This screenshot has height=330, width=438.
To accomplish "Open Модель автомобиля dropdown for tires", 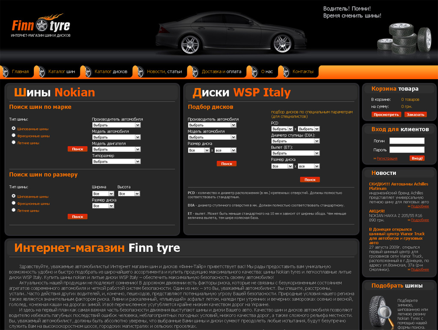I will 116,137.
